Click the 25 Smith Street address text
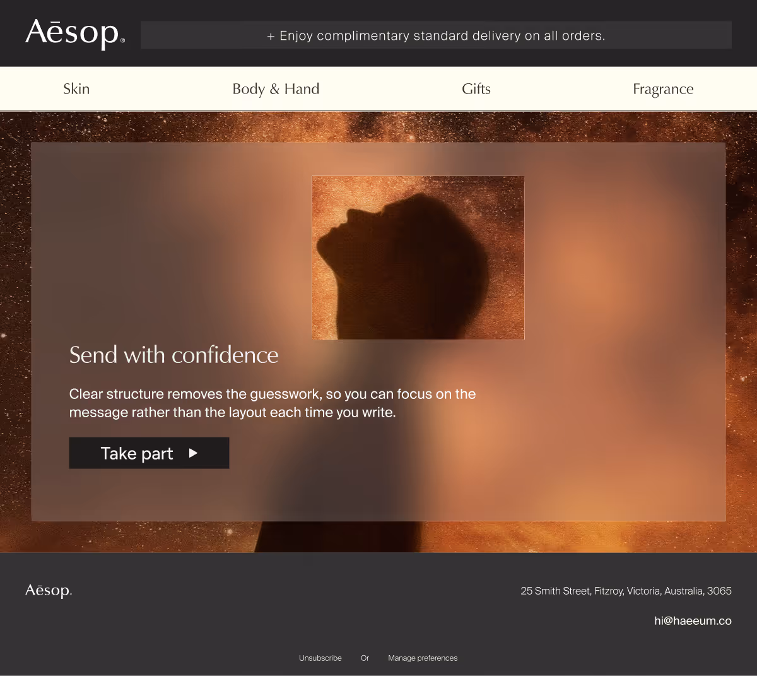The image size is (757, 676). pos(626,591)
